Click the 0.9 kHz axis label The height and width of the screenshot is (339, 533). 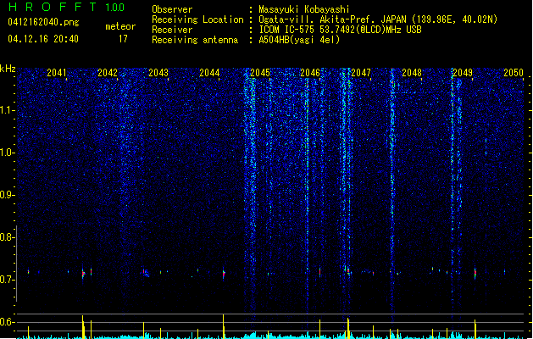[x=8, y=195]
